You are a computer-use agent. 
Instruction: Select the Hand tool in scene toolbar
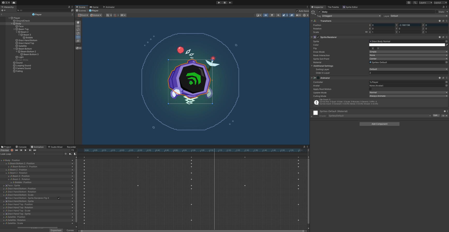pos(78,22)
